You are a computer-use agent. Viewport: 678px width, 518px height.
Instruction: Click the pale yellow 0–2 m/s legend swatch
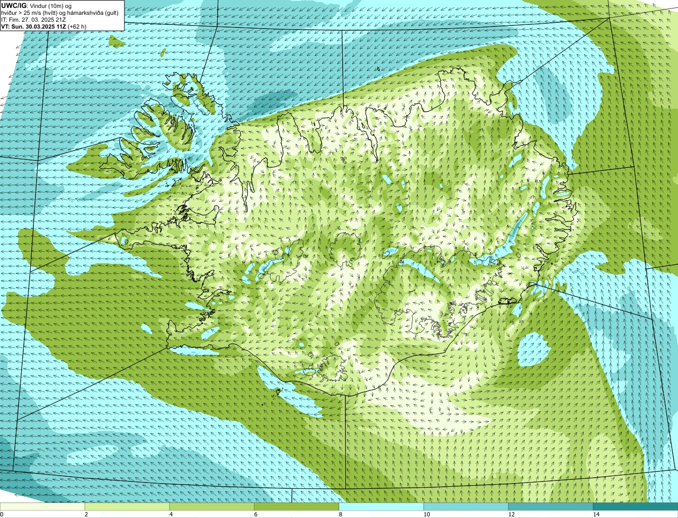[x=42, y=507]
